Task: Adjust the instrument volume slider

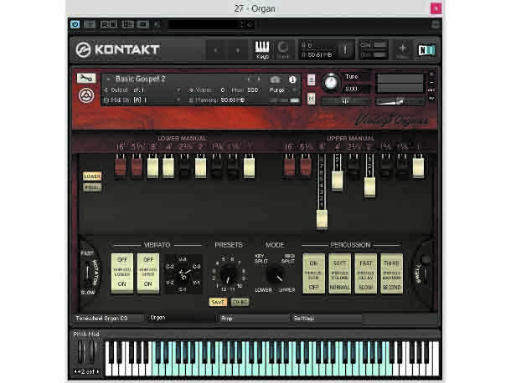Action: pyautogui.click(x=400, y=101)
